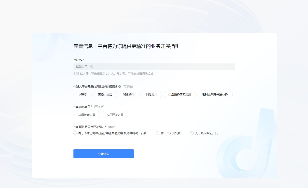Choose the 应用开发人员 role

(115, 115)
